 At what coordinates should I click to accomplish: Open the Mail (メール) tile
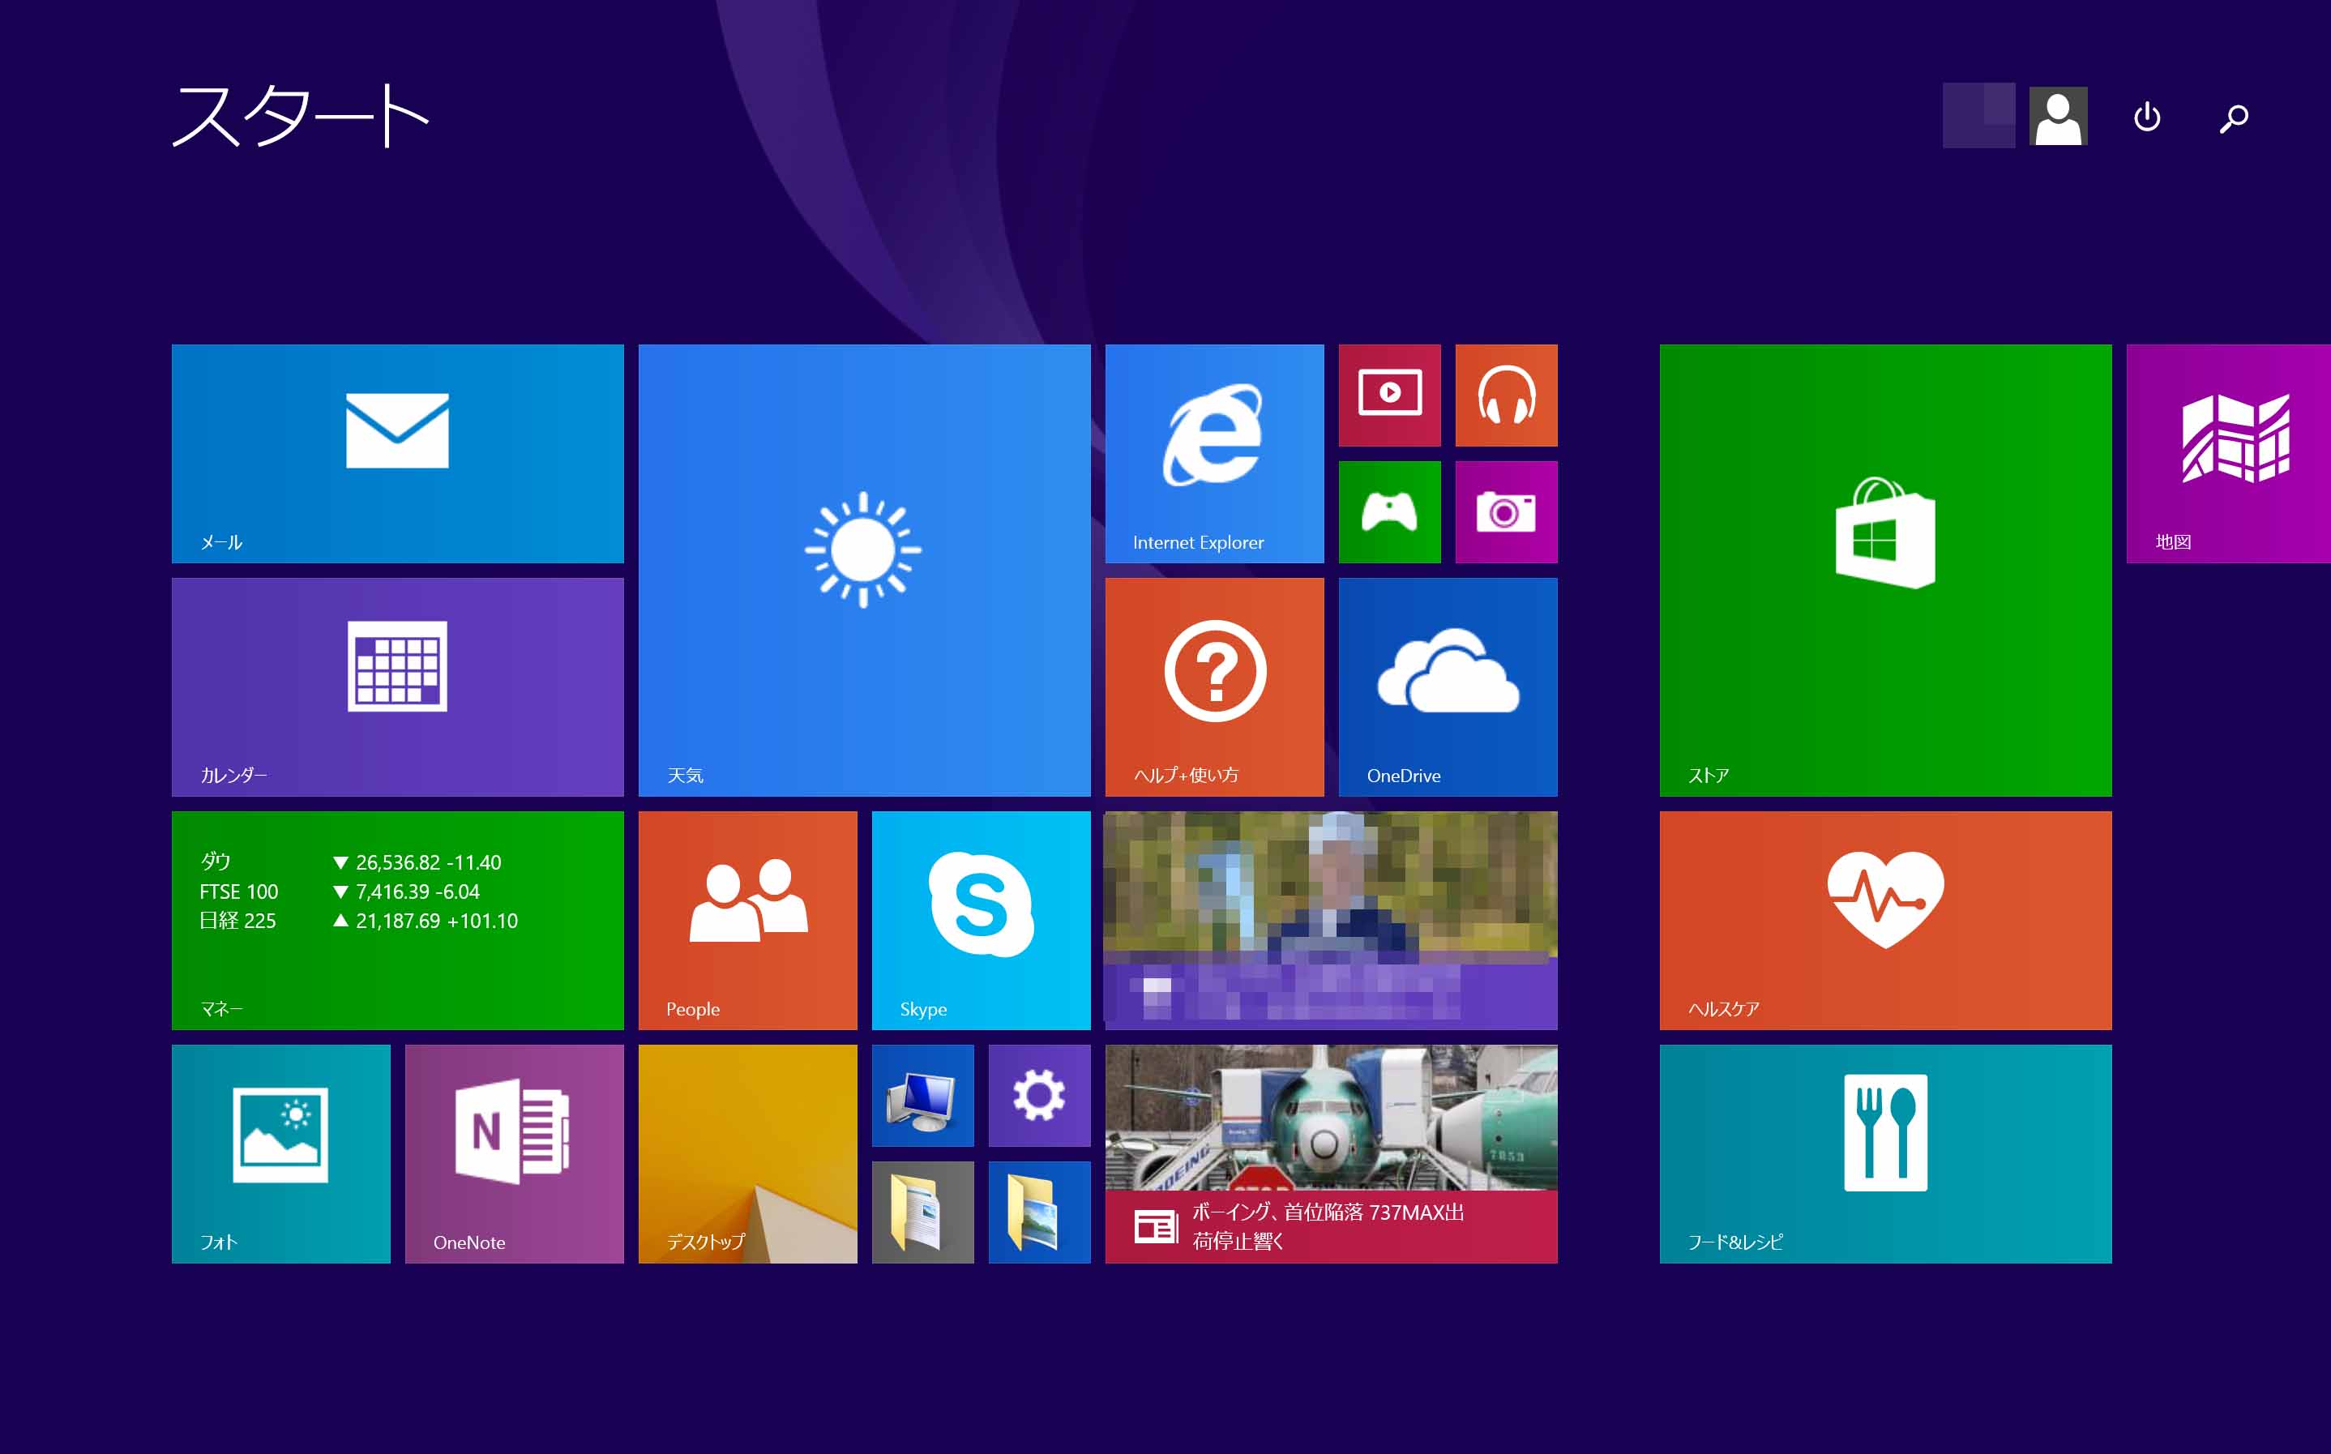click(397, 453)
